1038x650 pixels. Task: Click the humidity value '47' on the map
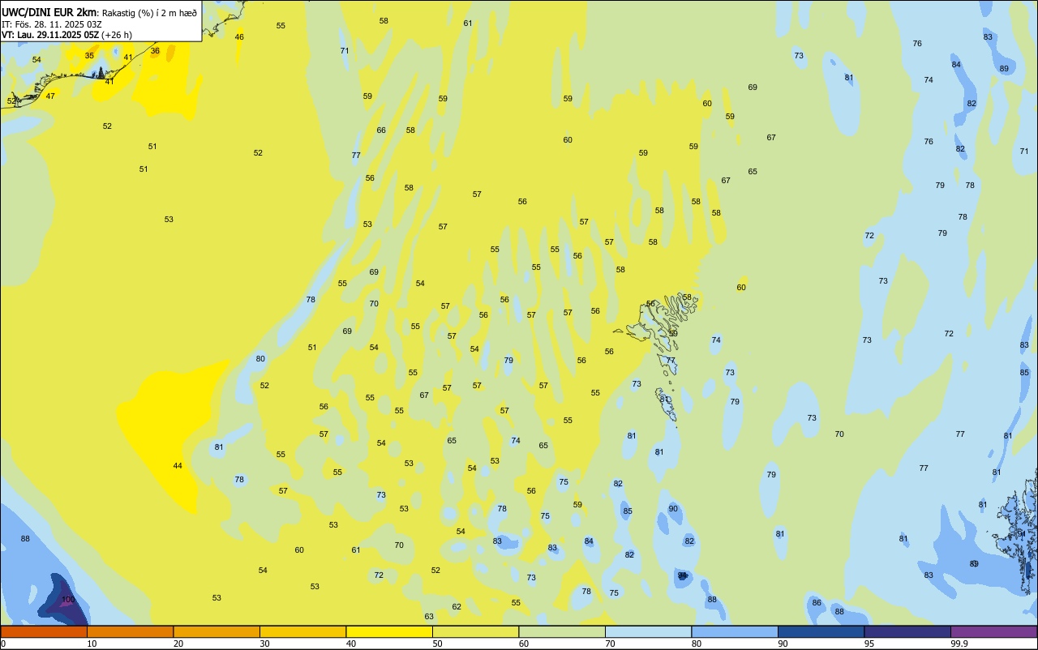tap(50, 96)
